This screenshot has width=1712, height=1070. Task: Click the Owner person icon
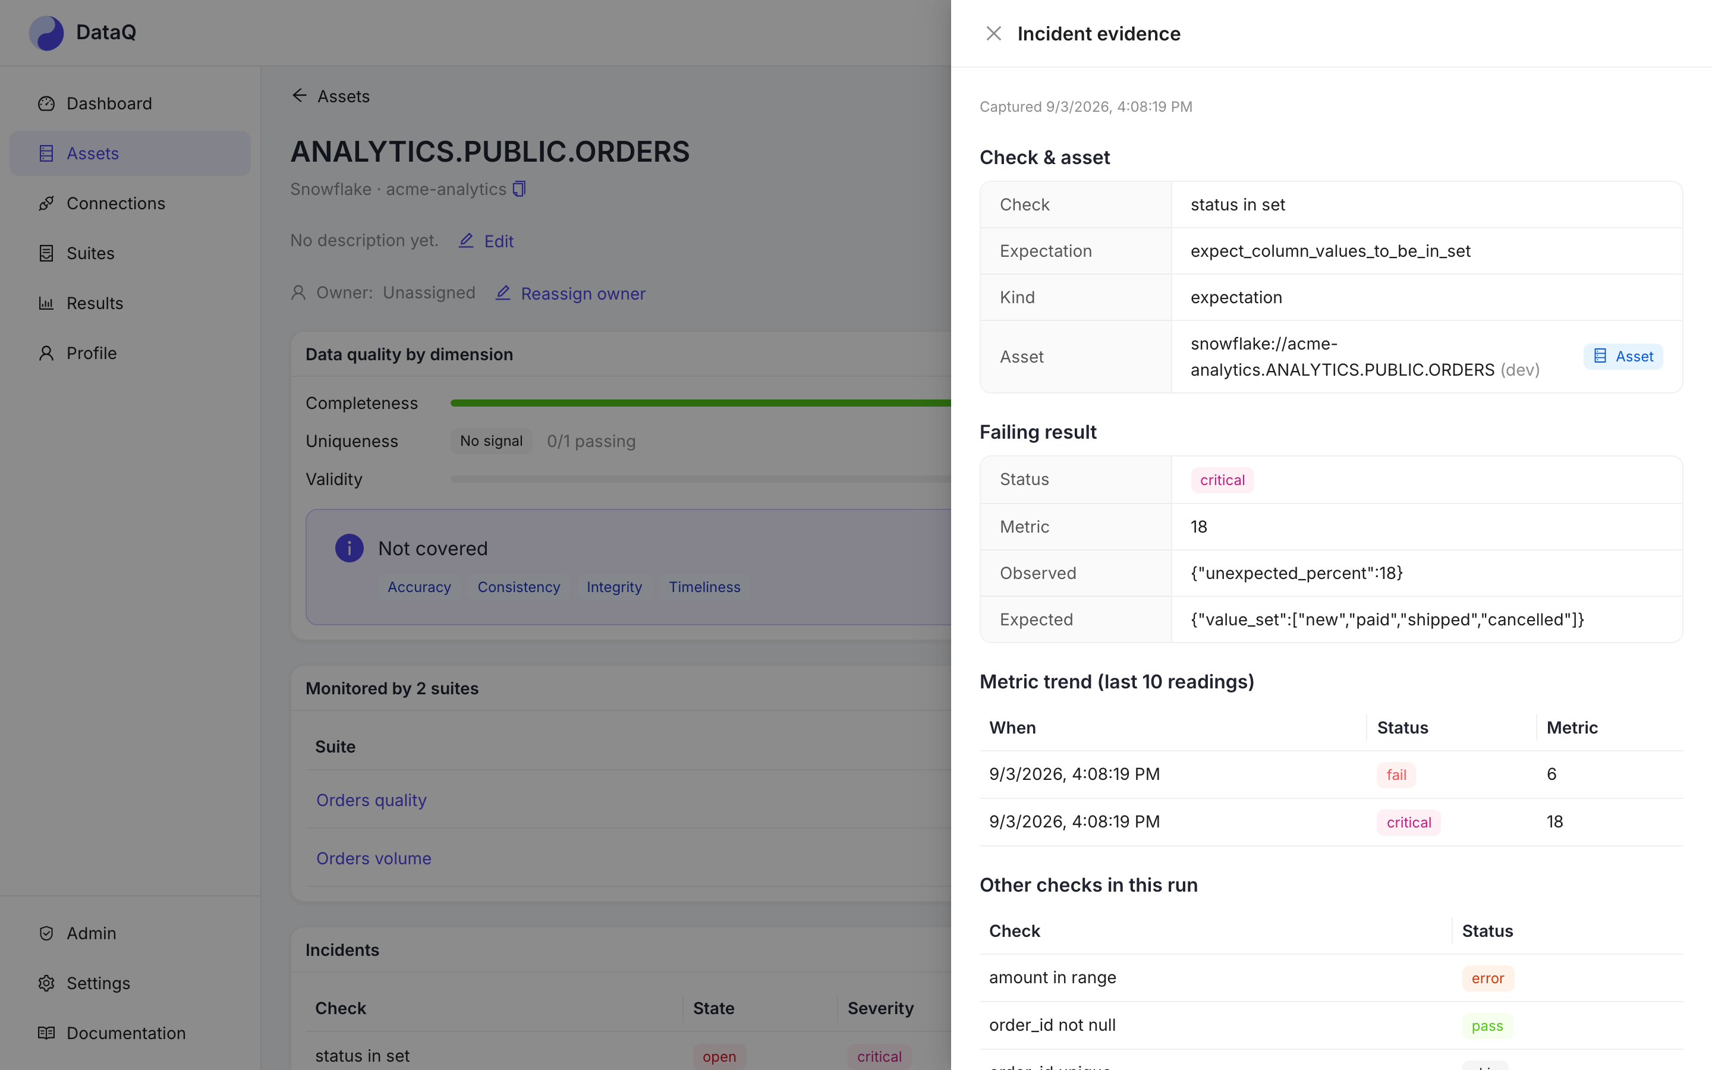(x=298, y=293)
